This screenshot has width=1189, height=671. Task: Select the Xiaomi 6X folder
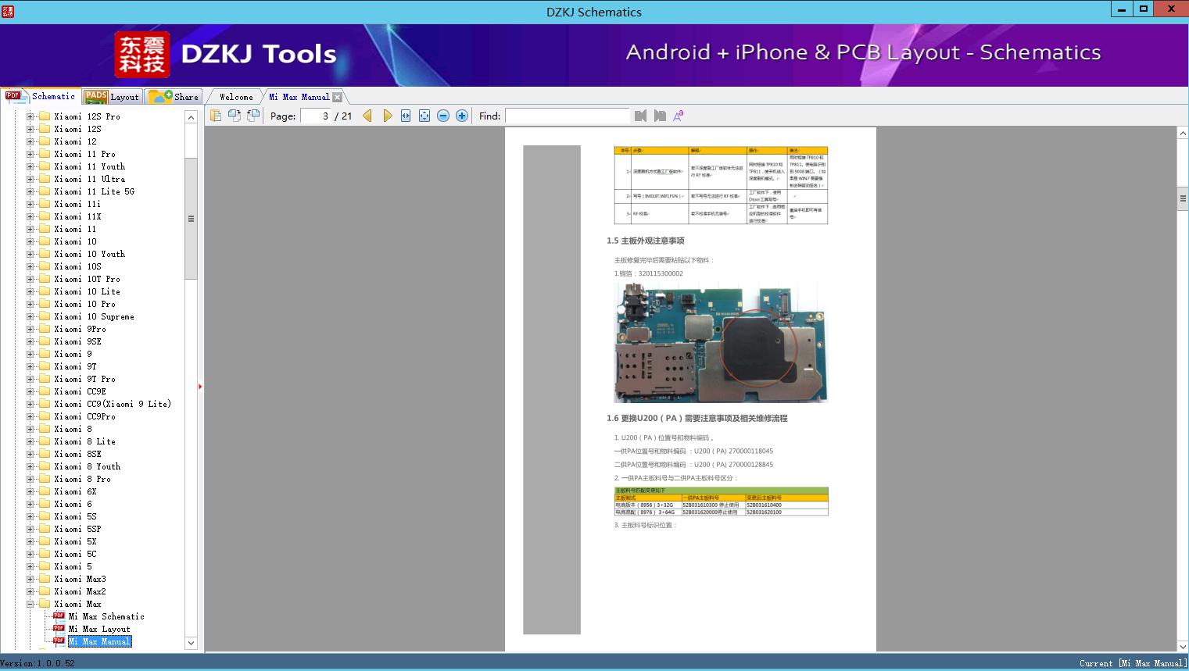75,491
